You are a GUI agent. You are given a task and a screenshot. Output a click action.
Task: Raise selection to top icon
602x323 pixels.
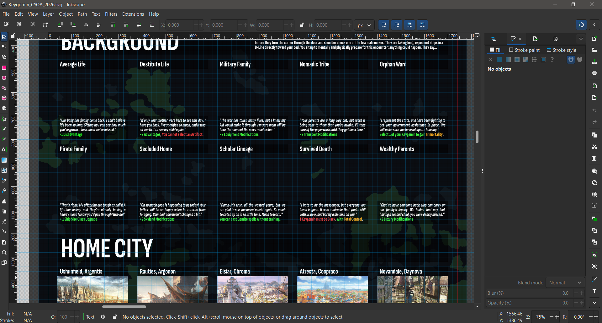113,25
